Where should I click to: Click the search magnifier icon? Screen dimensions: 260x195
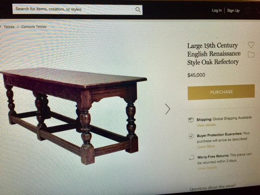click(138, 10)
